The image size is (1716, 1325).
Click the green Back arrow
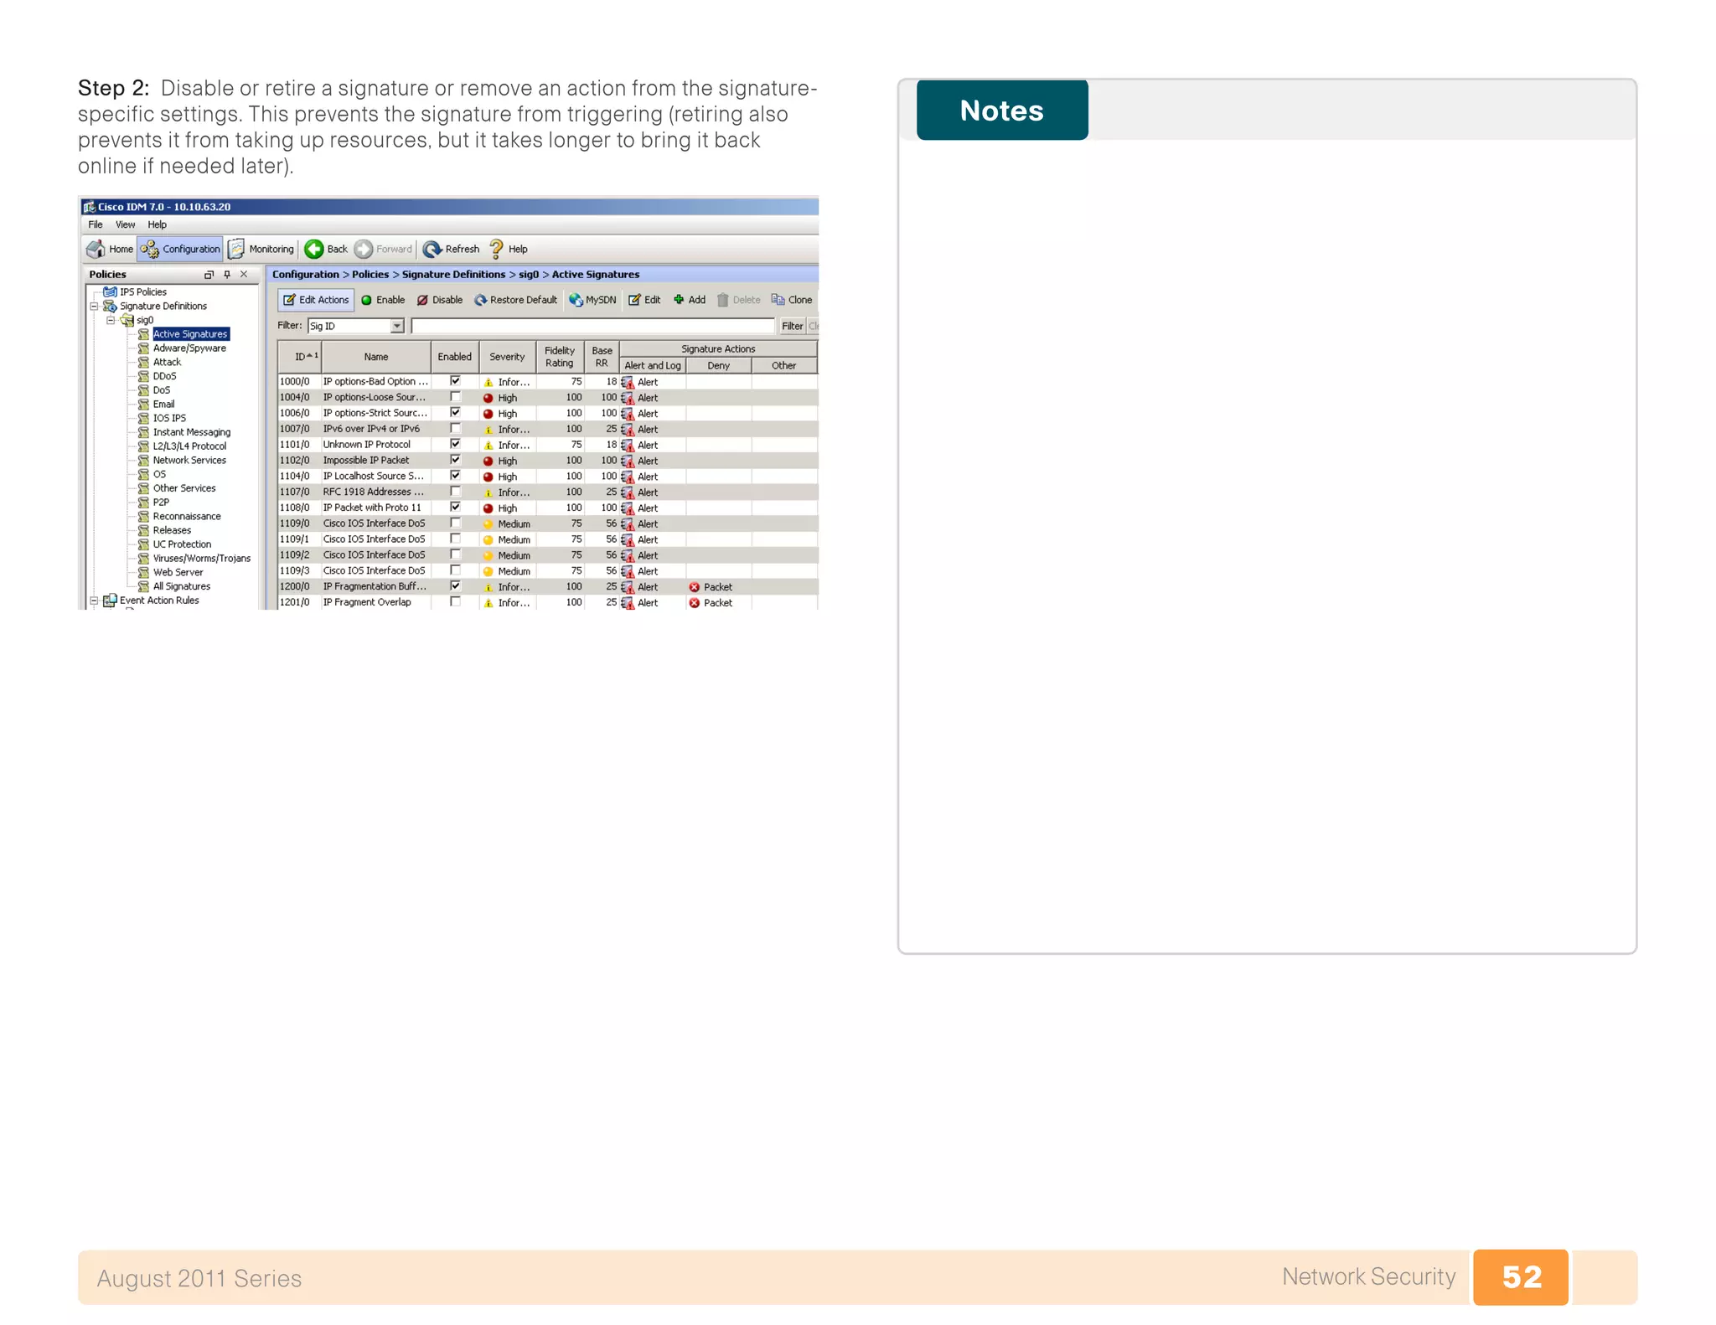click(315, 249)
